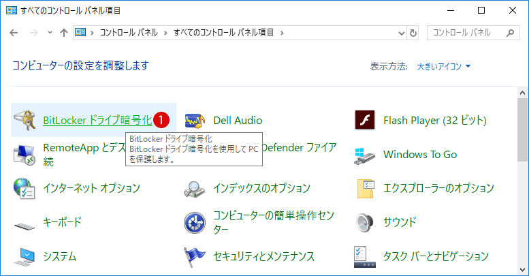This screenshot has height=276, width=529.
Task: Open the Keyboard icon
Action: [25, 225]
